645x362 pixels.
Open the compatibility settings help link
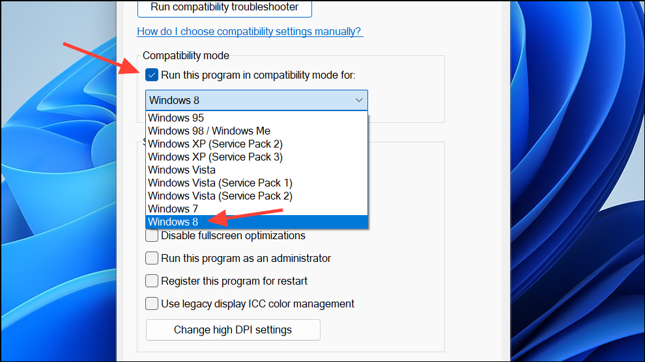click(250, 31)
